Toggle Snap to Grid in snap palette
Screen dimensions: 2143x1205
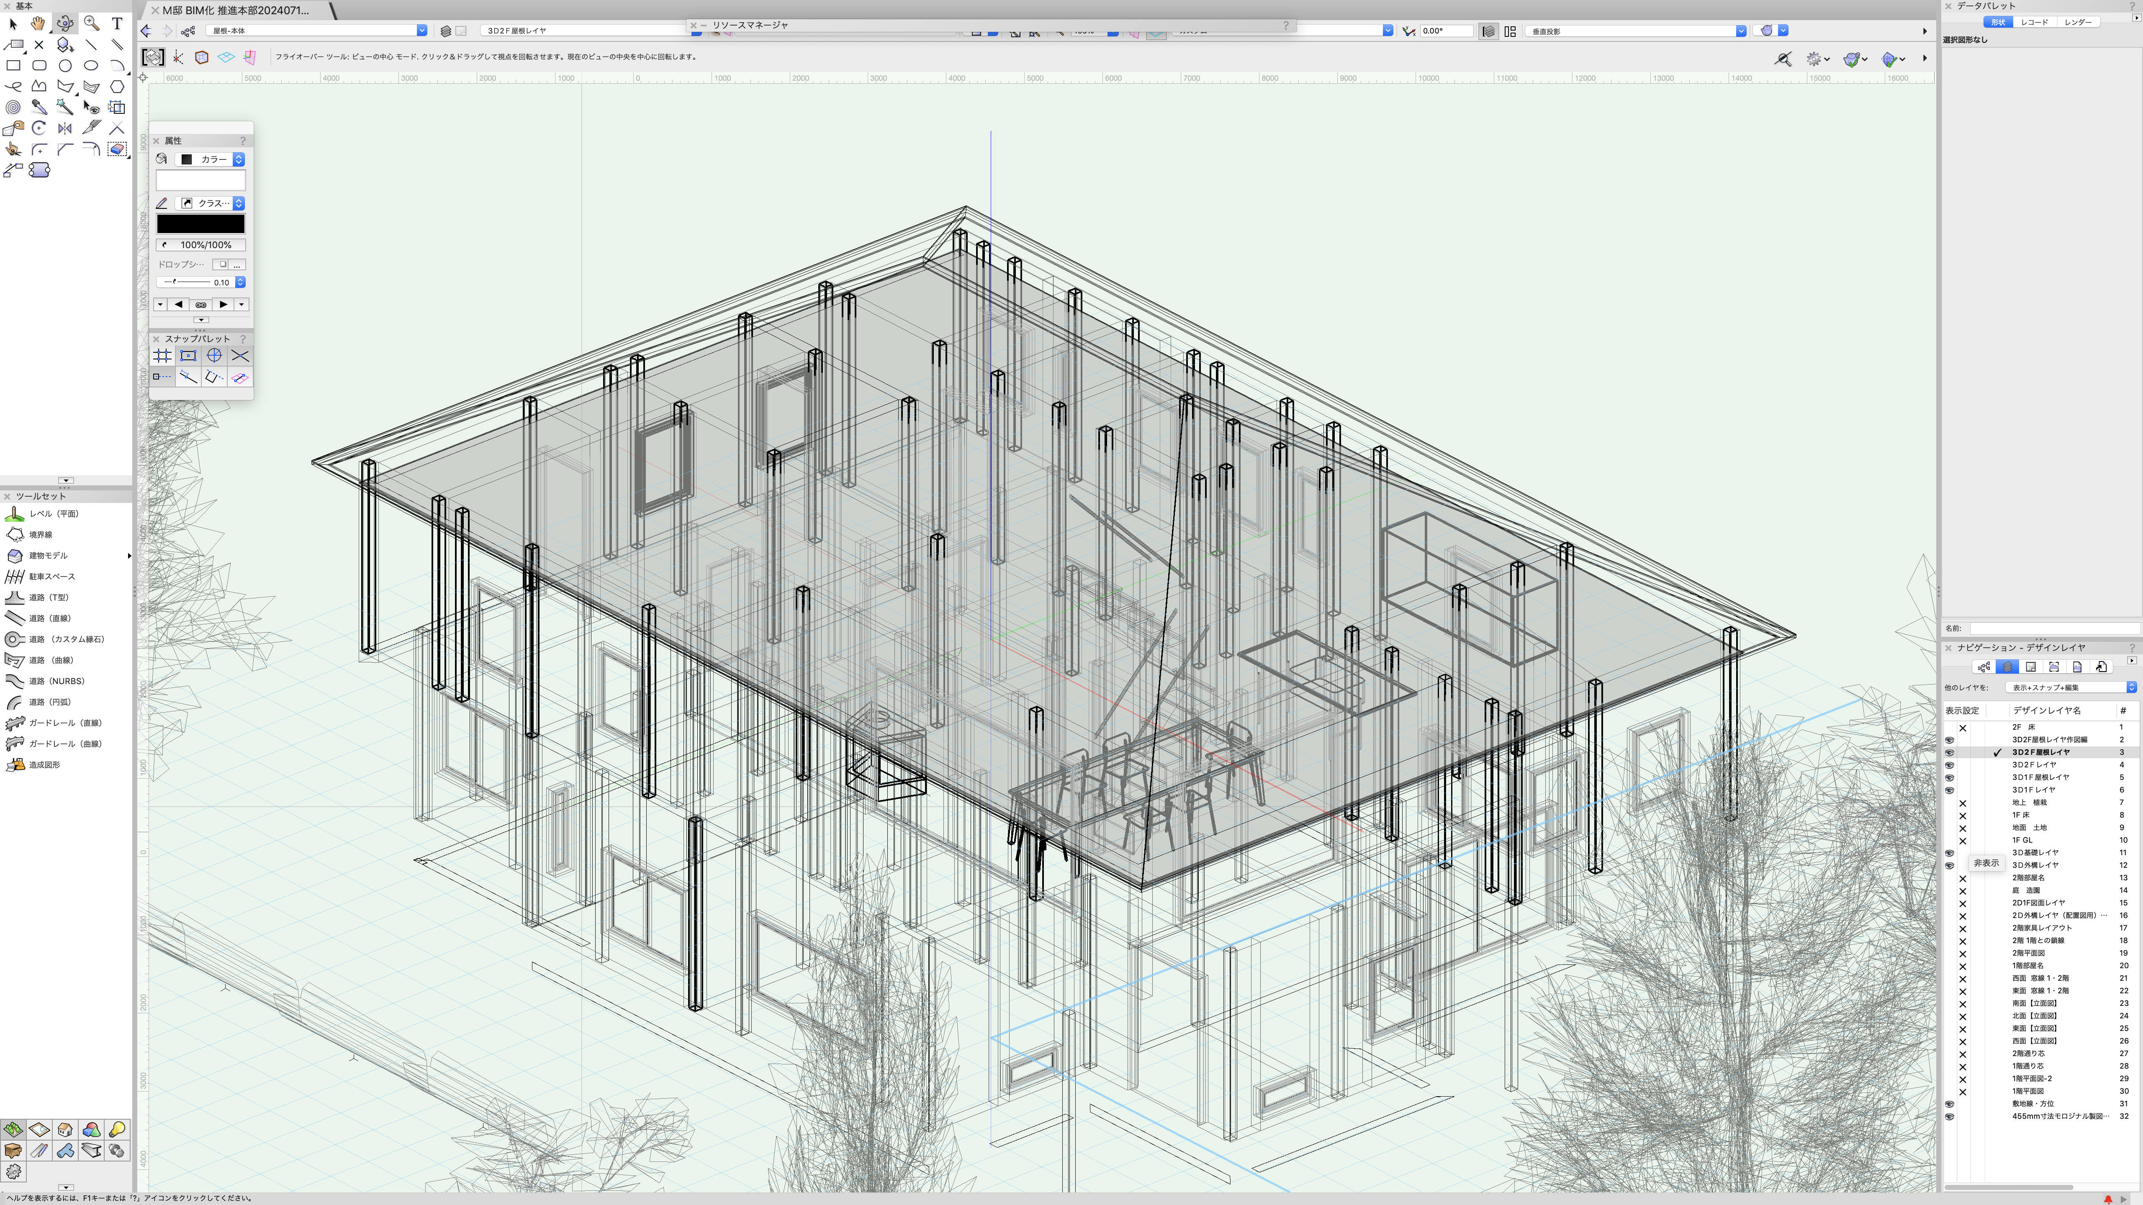point(162,356)
